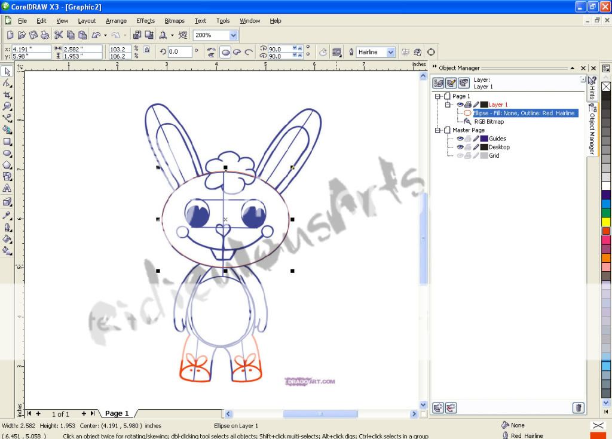The height and width of the screenshot is (439, 612).
Task: Collapse the Master Page tree node
Action: pos(438,130)
